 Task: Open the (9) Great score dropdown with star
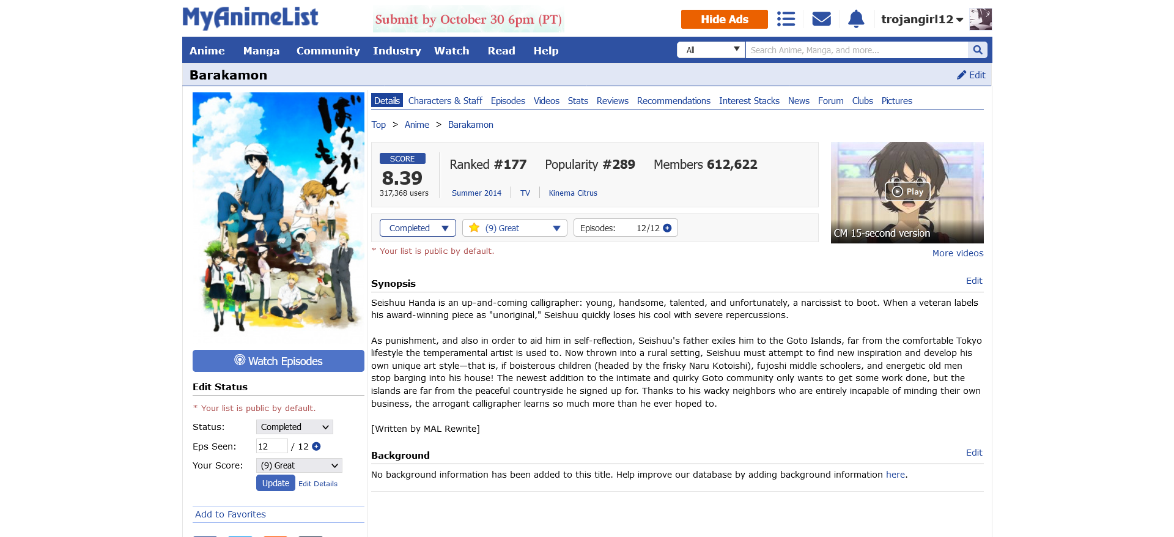pyautogui.click(x=514, y=228)
